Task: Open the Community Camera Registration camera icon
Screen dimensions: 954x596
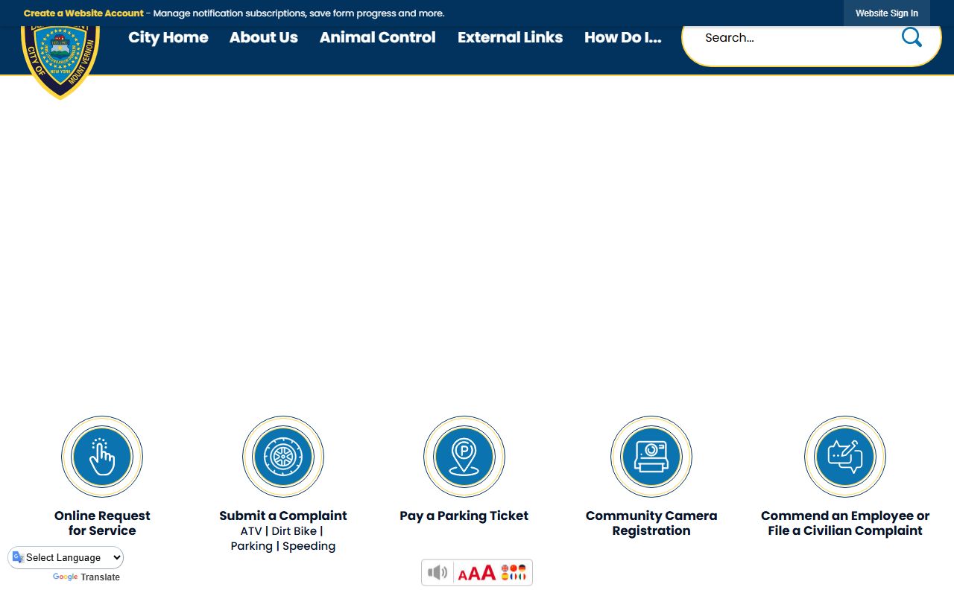Action: 651,457
